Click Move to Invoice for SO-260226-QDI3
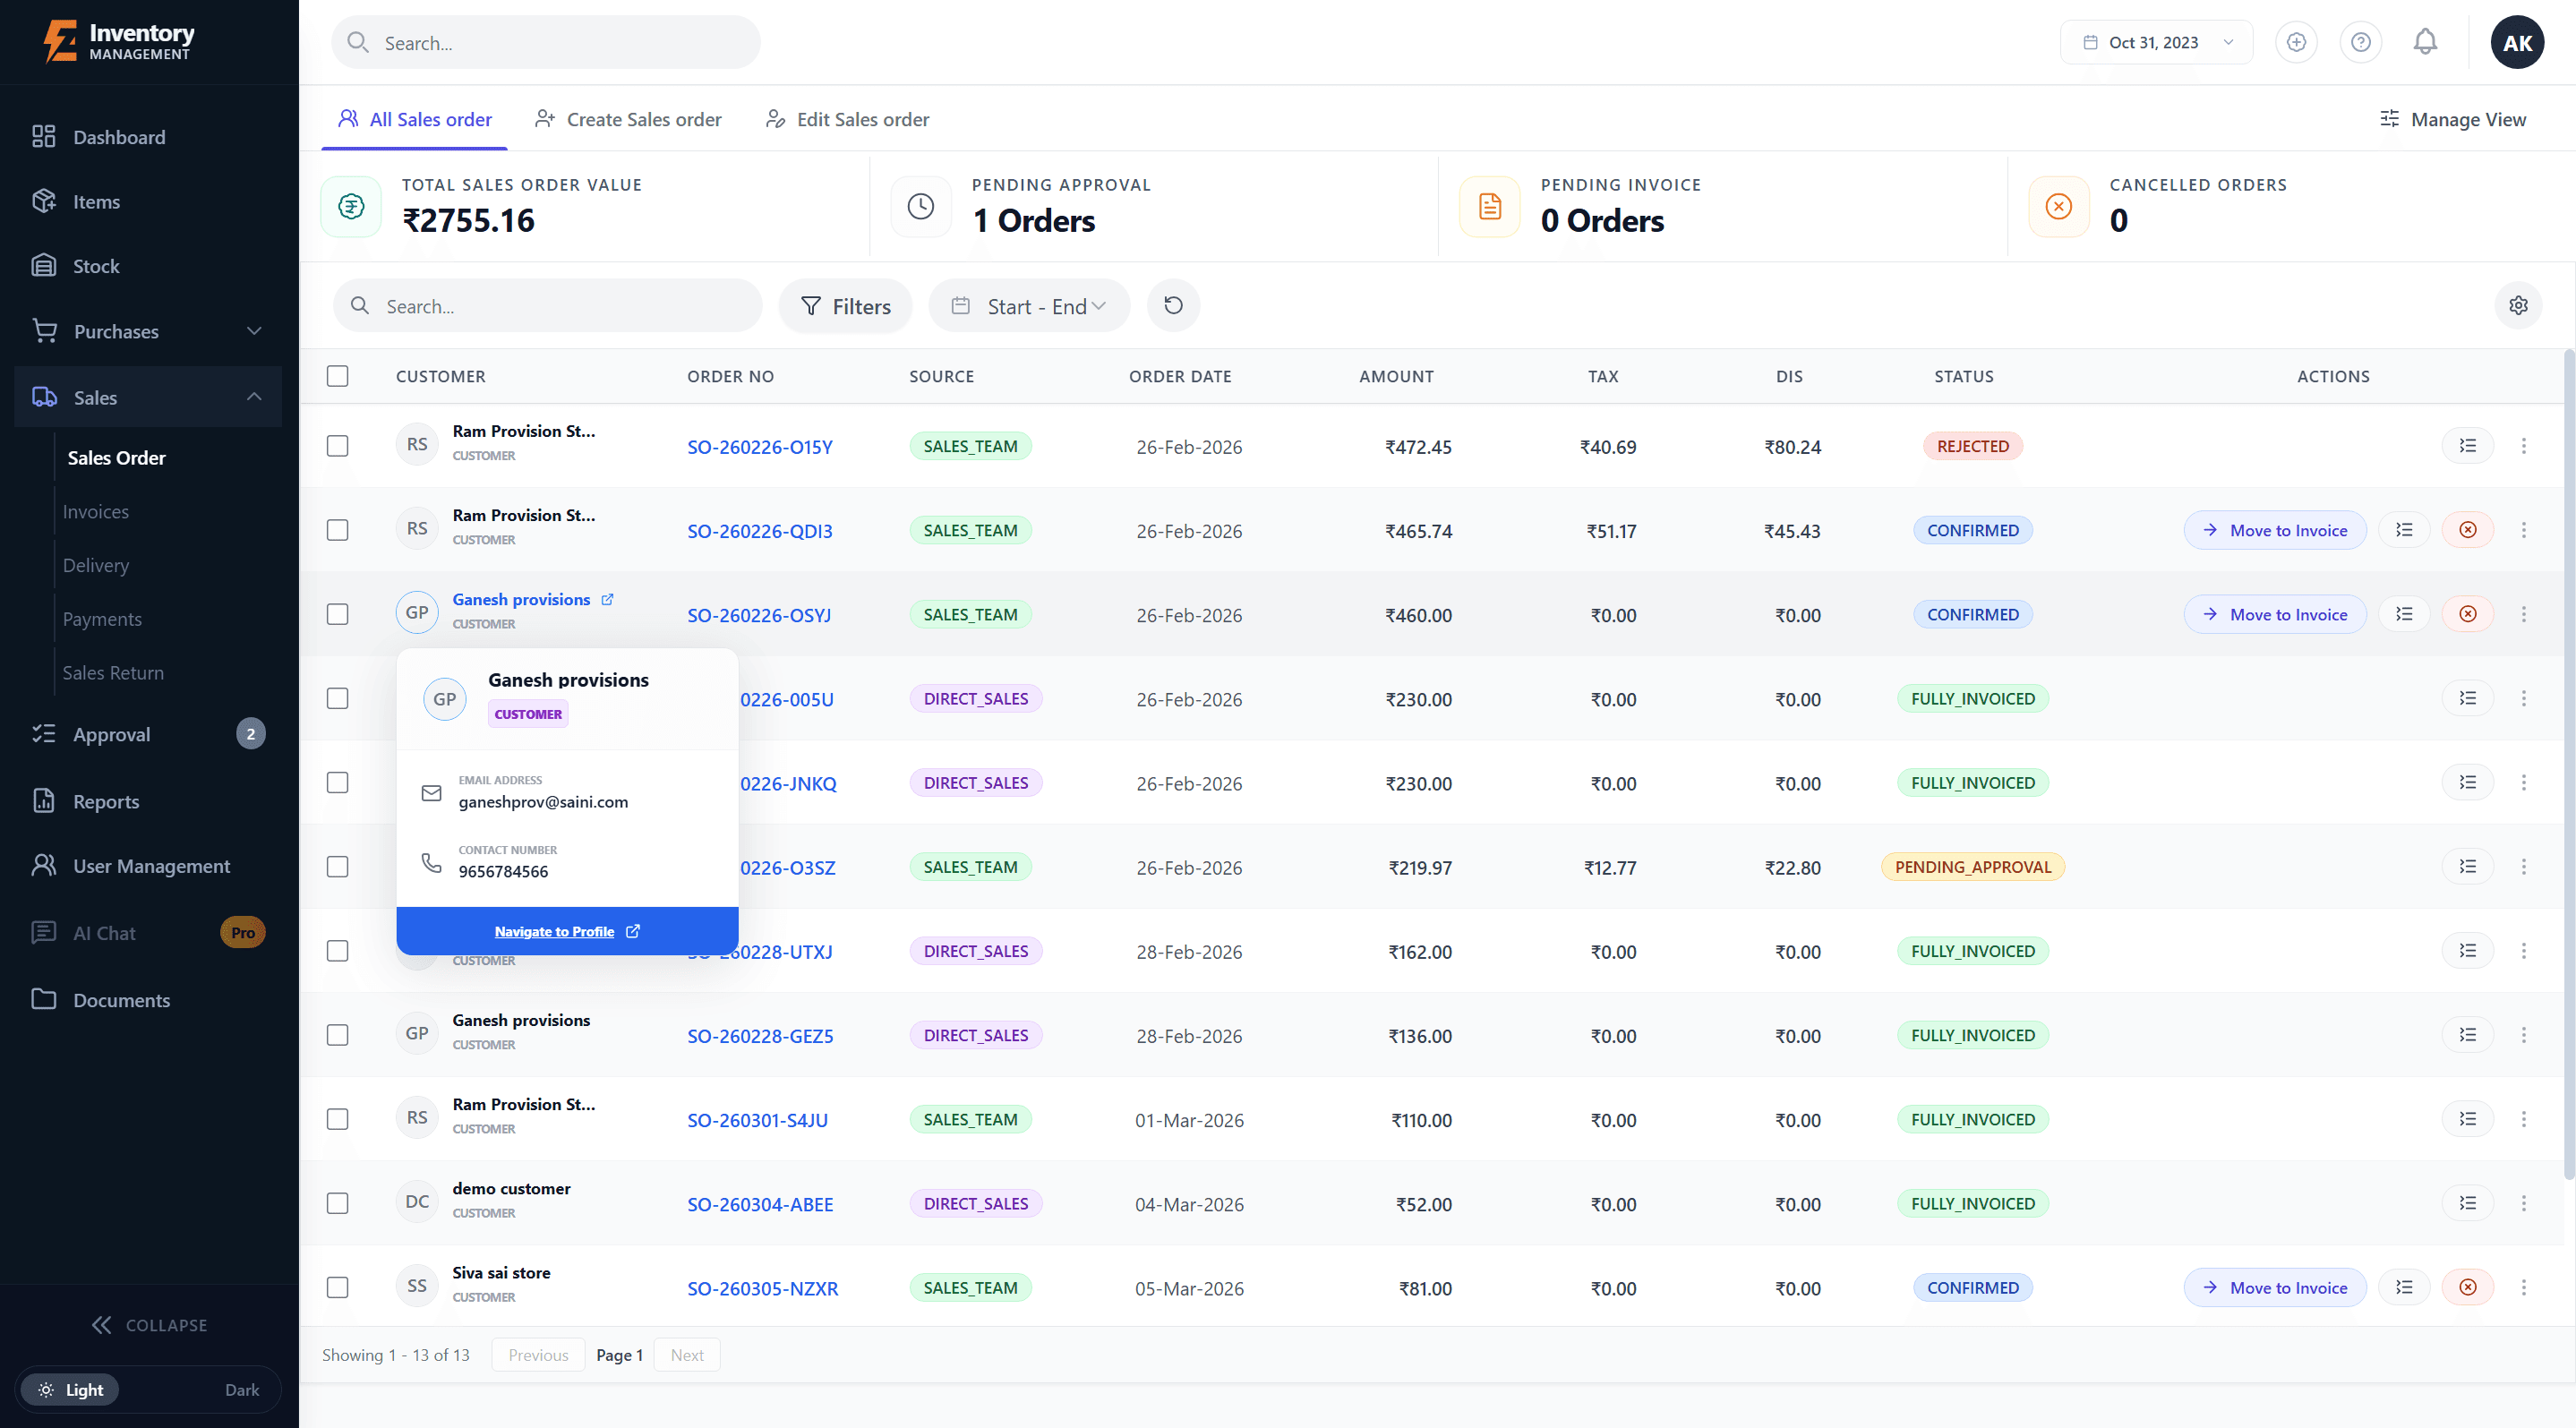2576x1428 pixels. 2274,530
